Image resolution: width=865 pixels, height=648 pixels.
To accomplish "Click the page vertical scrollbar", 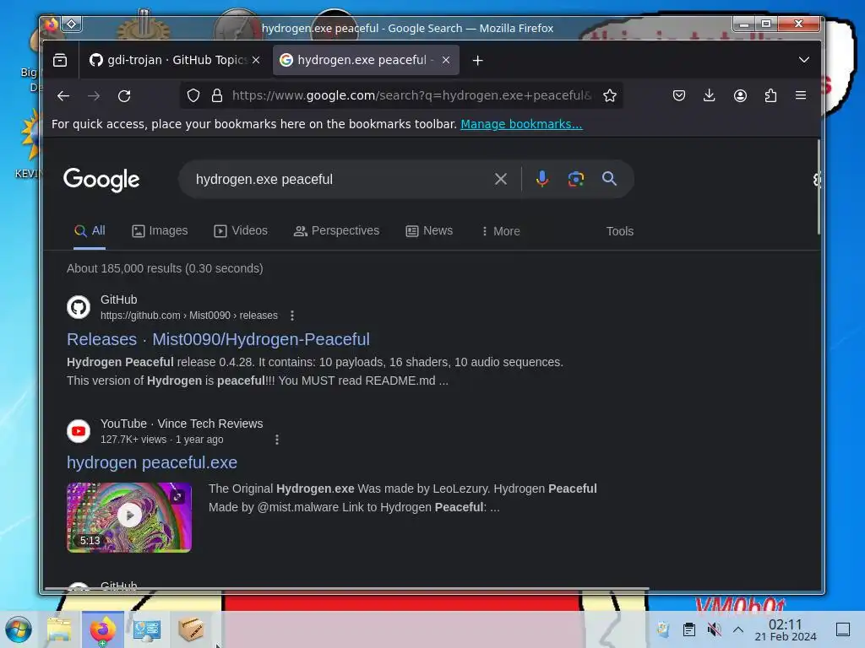I will point(819,187).
